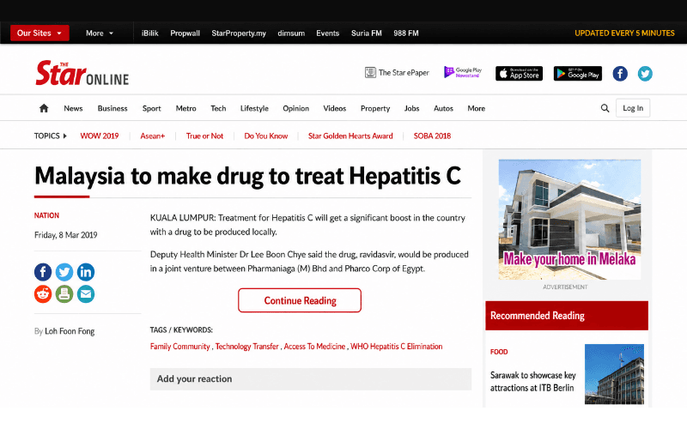Share article on Reddit
Viewport: 687px width, 429px height.
point(43,293)
